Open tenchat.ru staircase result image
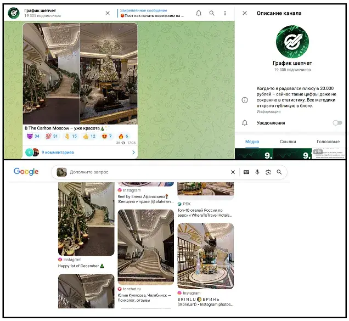Image resolution: width=349 pixels, height=321 pixels. (145, 247)
